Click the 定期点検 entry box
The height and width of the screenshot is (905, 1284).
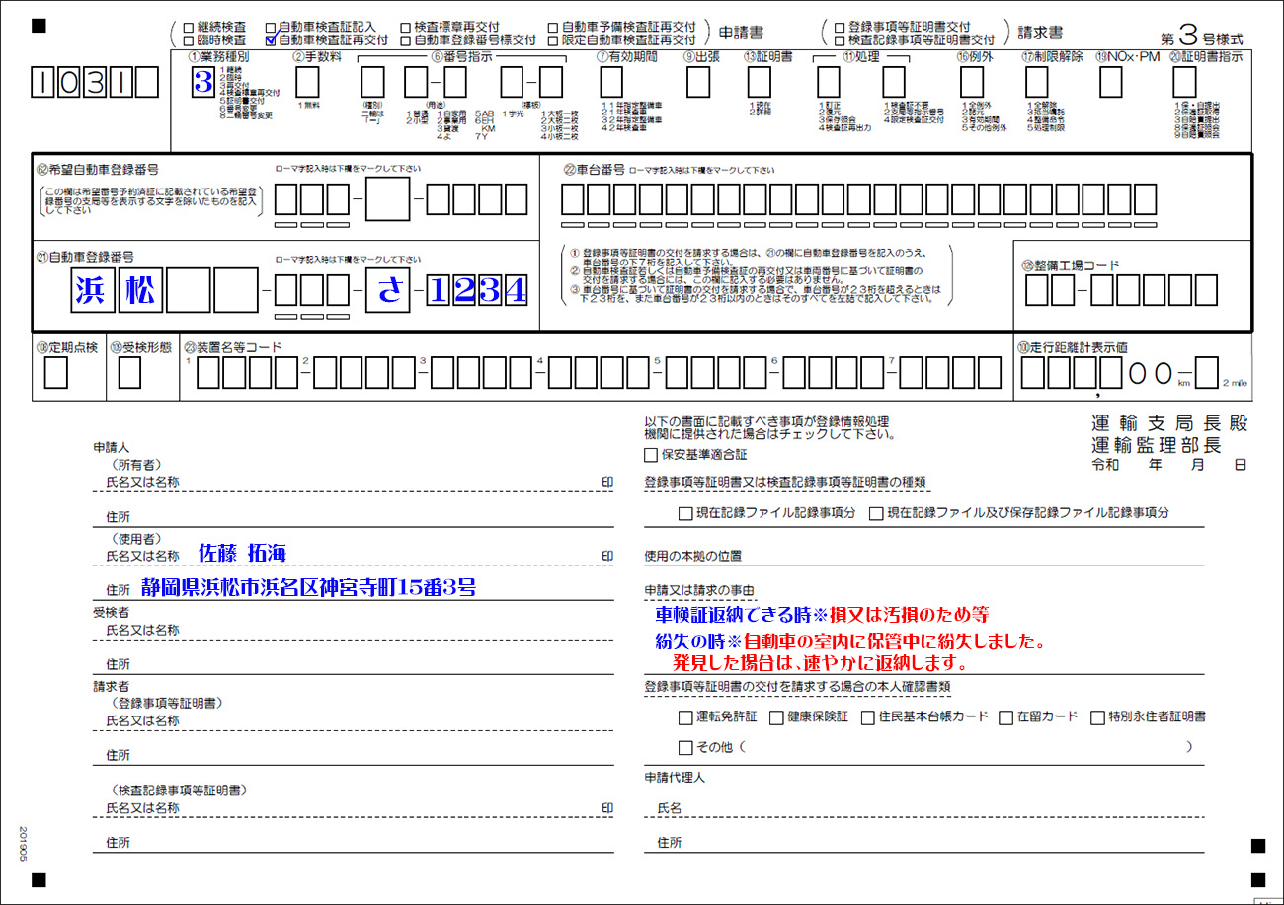coord(57,373)
